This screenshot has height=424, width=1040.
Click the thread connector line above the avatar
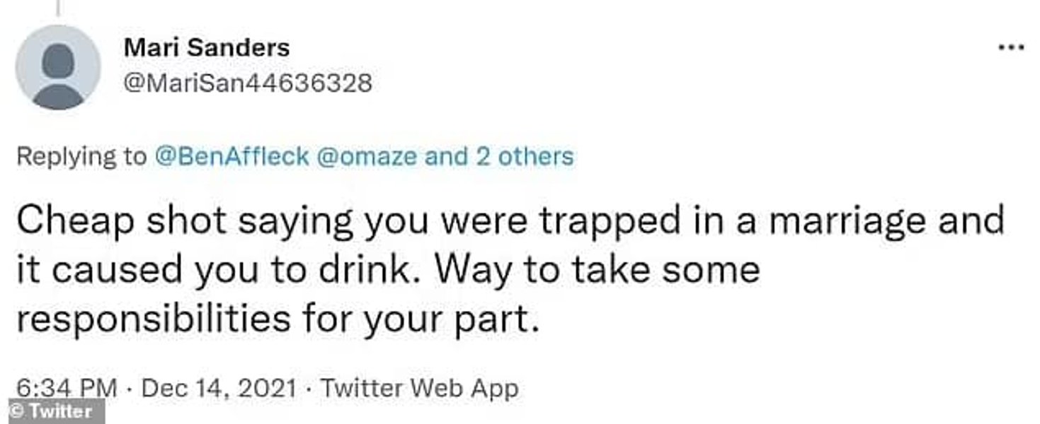pos(57,7)
